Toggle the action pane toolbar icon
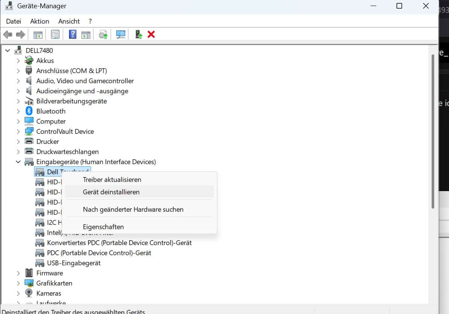449x314 pixels. pyautogui.click(x=86, y=34)
